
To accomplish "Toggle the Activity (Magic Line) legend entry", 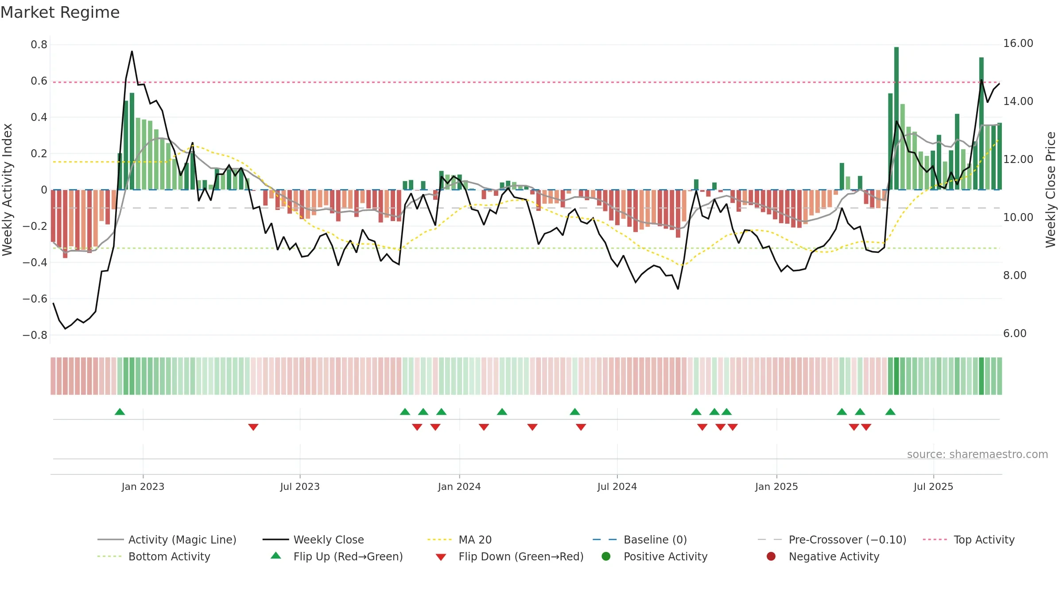I will coord(167,540).
